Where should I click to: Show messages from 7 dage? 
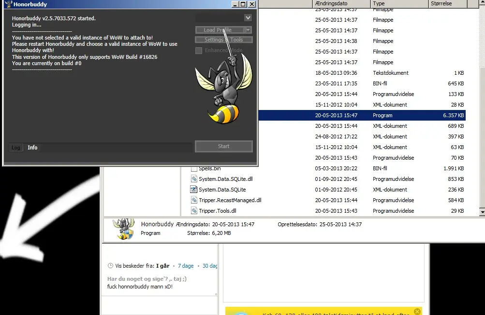pos(186,266)
